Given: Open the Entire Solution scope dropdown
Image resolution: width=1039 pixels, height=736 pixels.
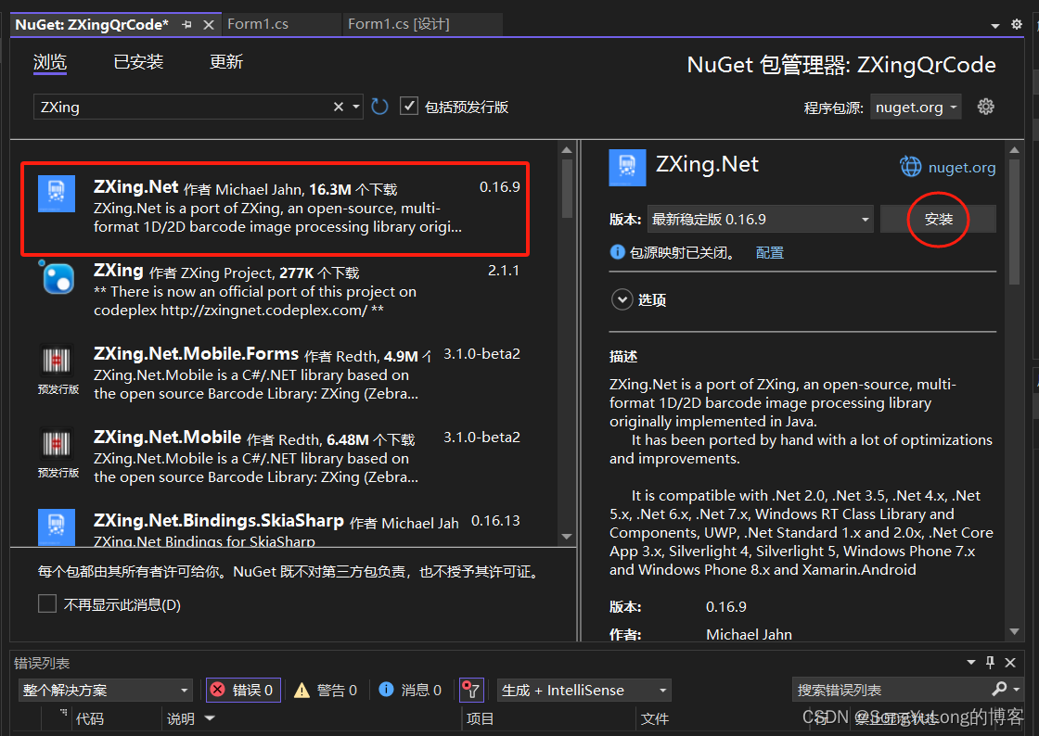Looking at the screenshot, I should [106, 691].
